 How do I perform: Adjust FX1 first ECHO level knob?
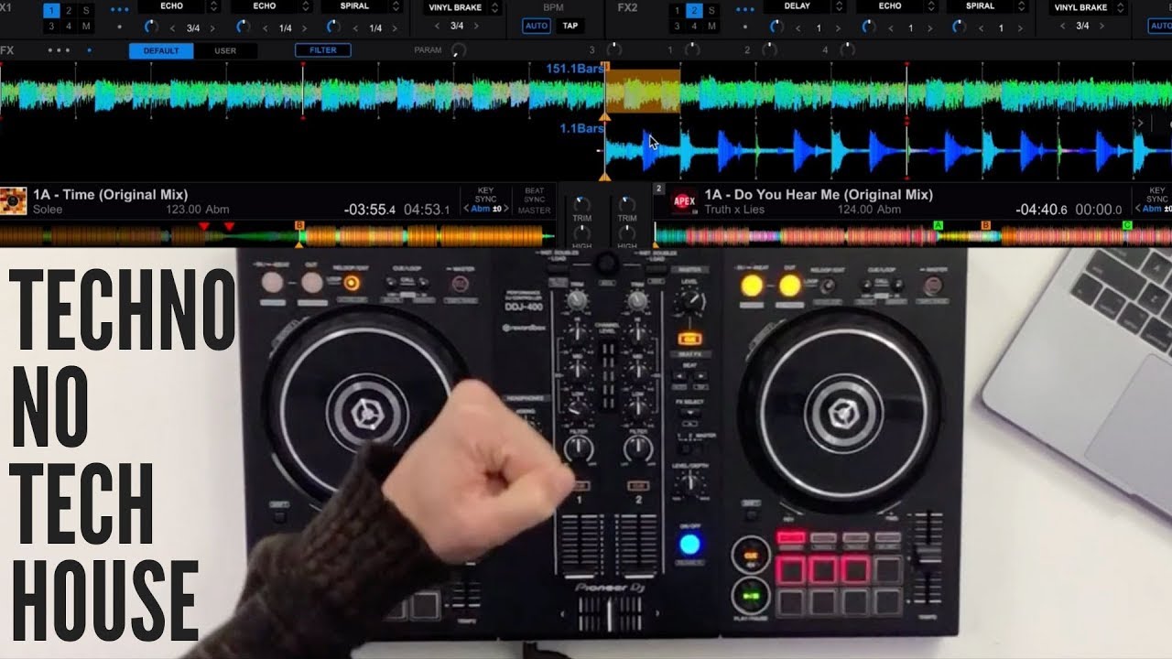tap(152, 27)
